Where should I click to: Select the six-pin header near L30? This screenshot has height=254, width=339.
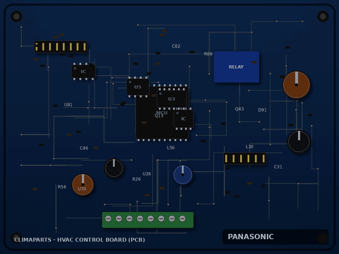245,158
